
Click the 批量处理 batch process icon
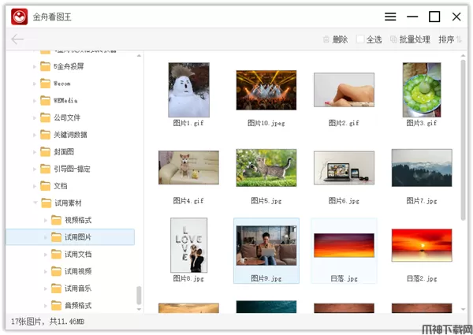tap(393, 39)
